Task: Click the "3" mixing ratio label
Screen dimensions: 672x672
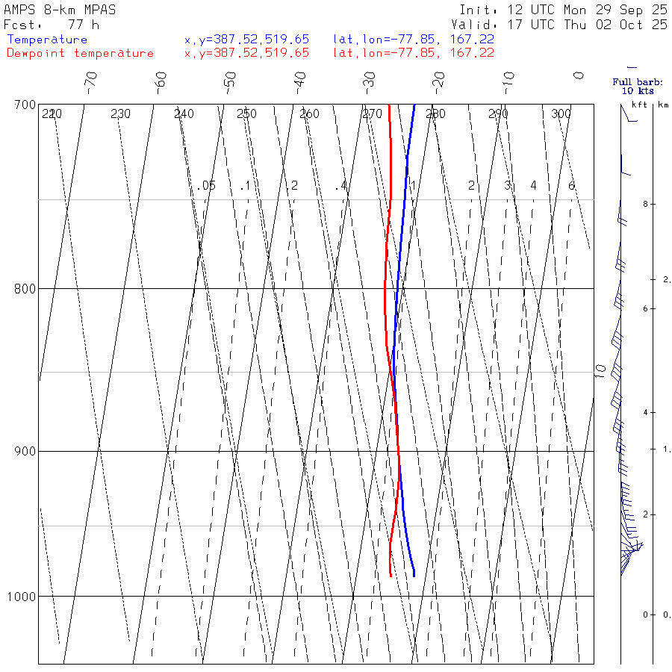Action: pos(508,186)
